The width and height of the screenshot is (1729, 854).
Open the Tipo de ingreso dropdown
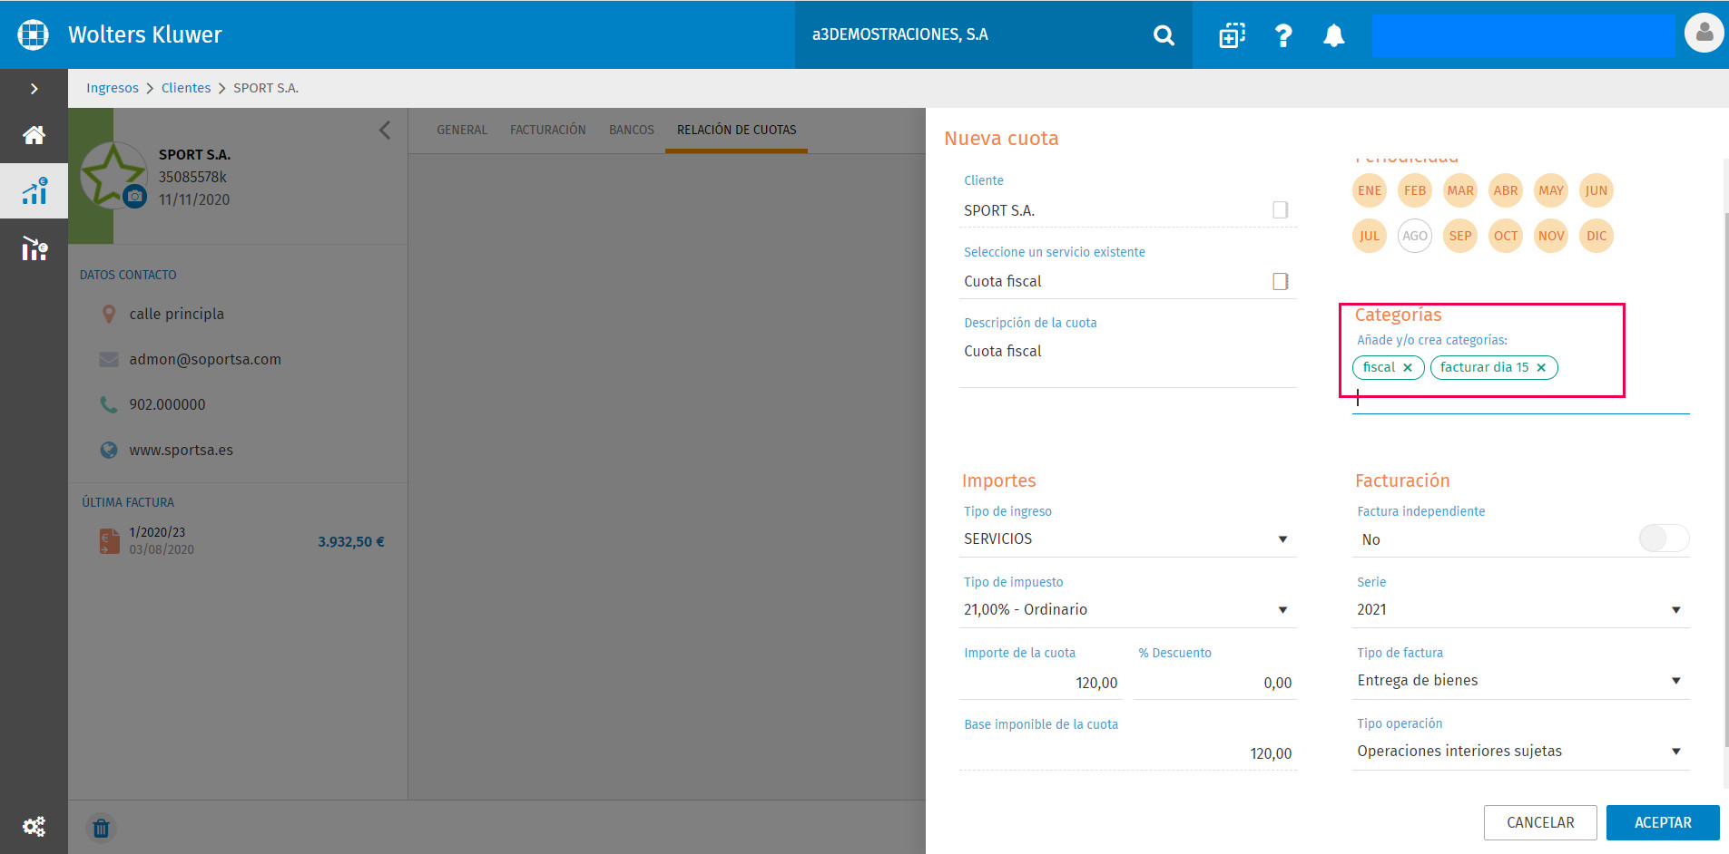pos(1127,539)
